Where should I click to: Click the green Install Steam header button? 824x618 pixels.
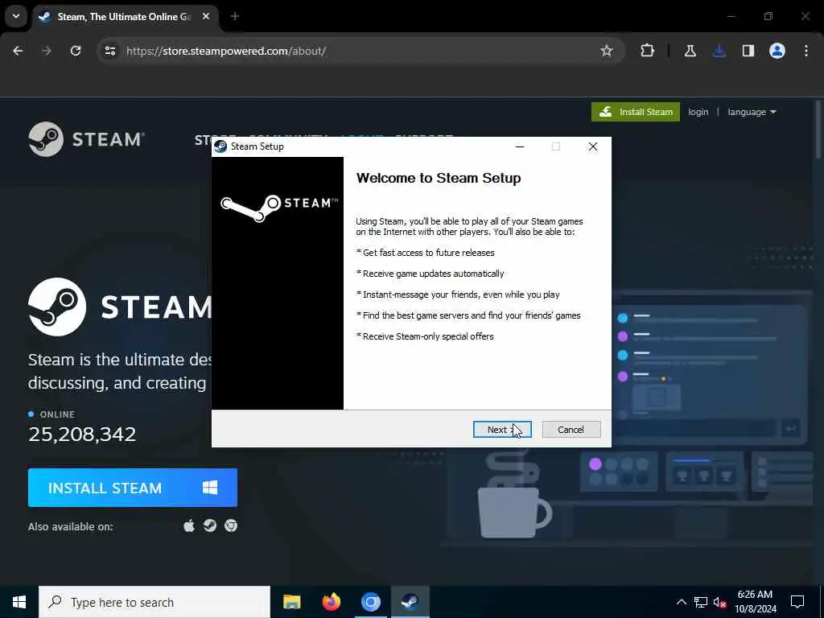[x=636, y=112]
